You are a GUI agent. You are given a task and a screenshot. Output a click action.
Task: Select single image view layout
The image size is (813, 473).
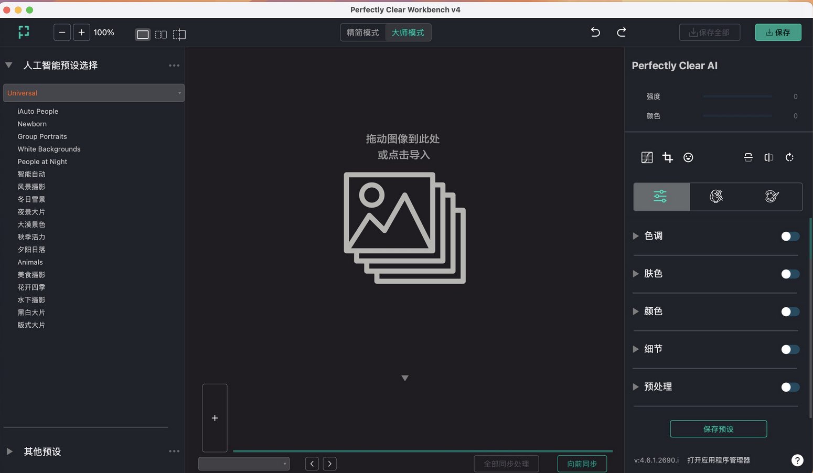143,35
